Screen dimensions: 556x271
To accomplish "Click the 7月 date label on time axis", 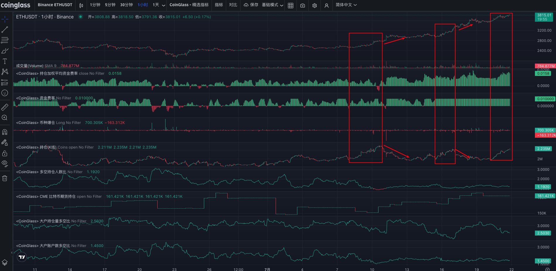I will coord(267,269).
